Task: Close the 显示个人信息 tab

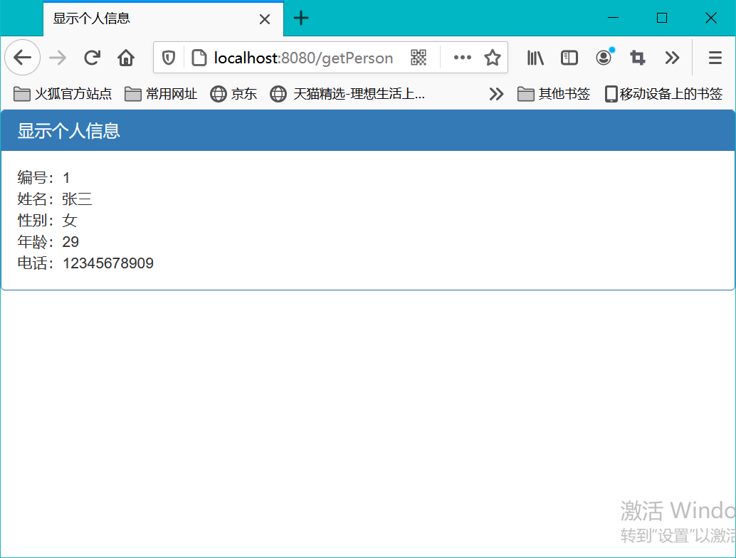Action: pos(265,19)
